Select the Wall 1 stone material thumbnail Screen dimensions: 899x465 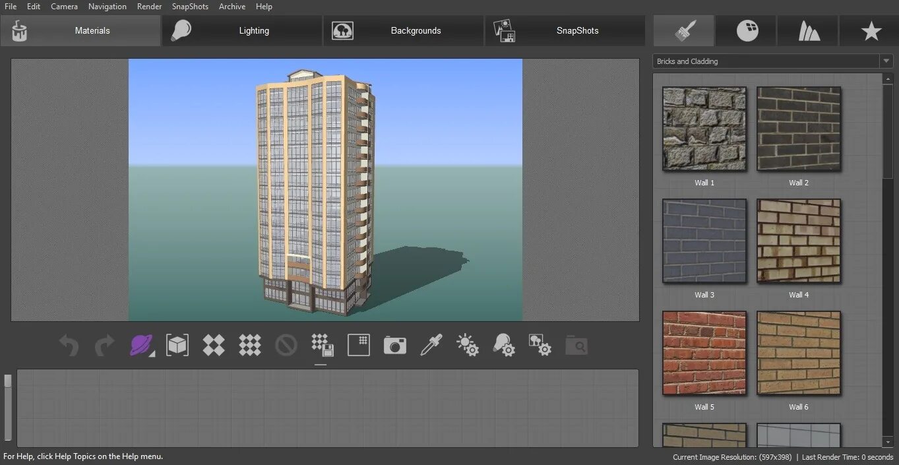(x=704, y=129)
